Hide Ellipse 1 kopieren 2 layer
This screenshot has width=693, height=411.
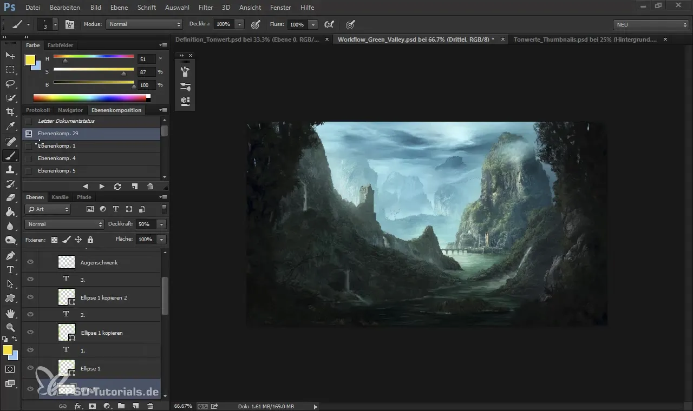coord(30,297)
